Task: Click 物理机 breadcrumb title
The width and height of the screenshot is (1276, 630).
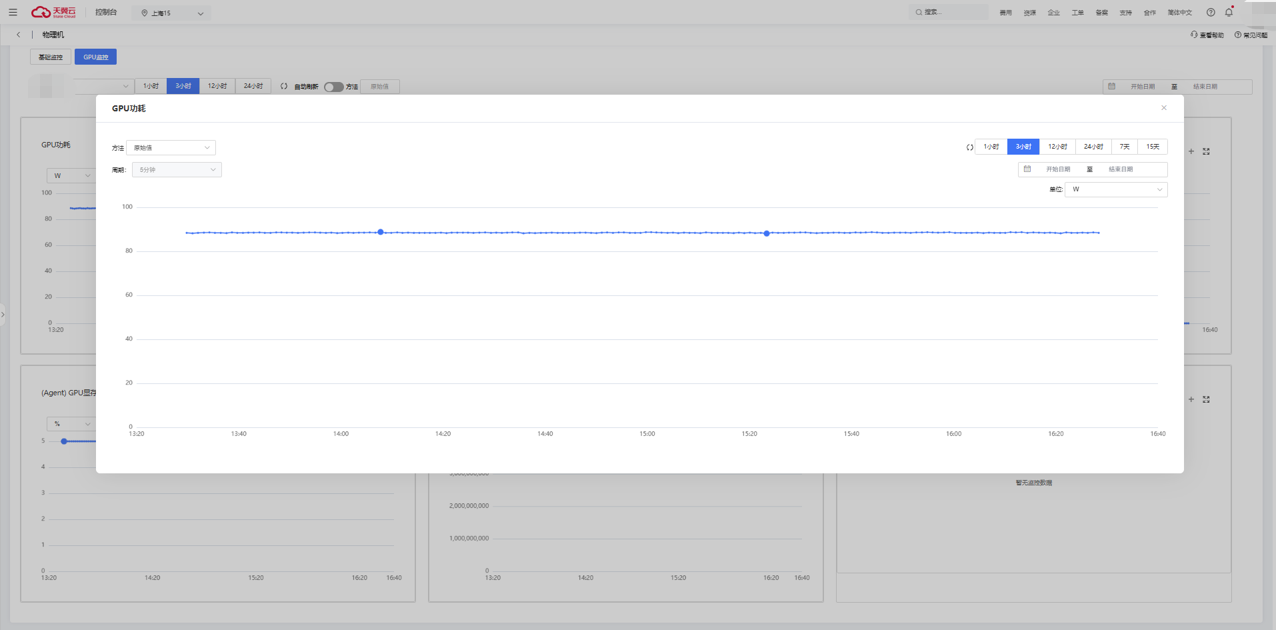Action: (53, 35)
